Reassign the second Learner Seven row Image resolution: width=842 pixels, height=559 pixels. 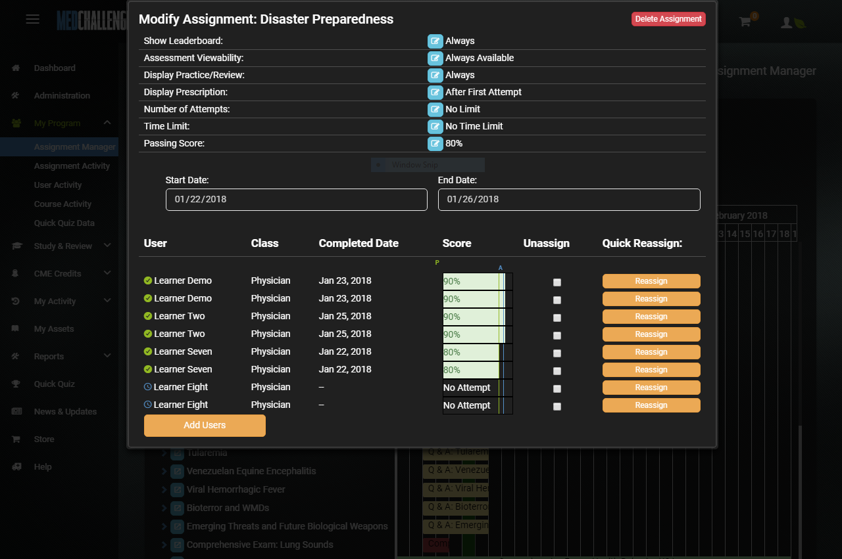pyautogui.click(x=651, y=370)
